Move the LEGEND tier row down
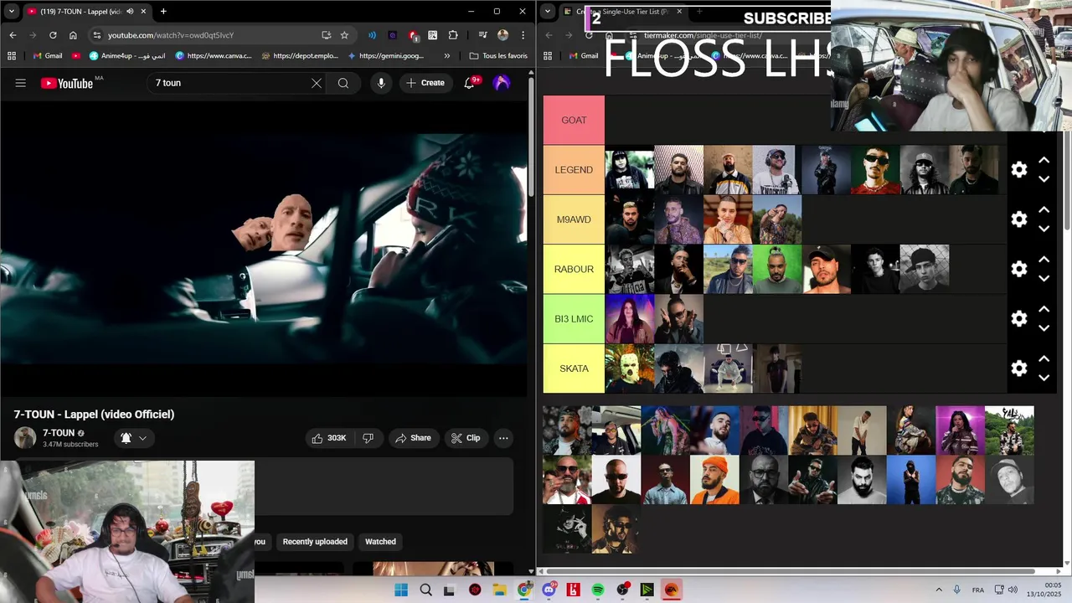The height and width of the screenshot is (603, 1072). pyautogui.click(x=1044, y=179)
